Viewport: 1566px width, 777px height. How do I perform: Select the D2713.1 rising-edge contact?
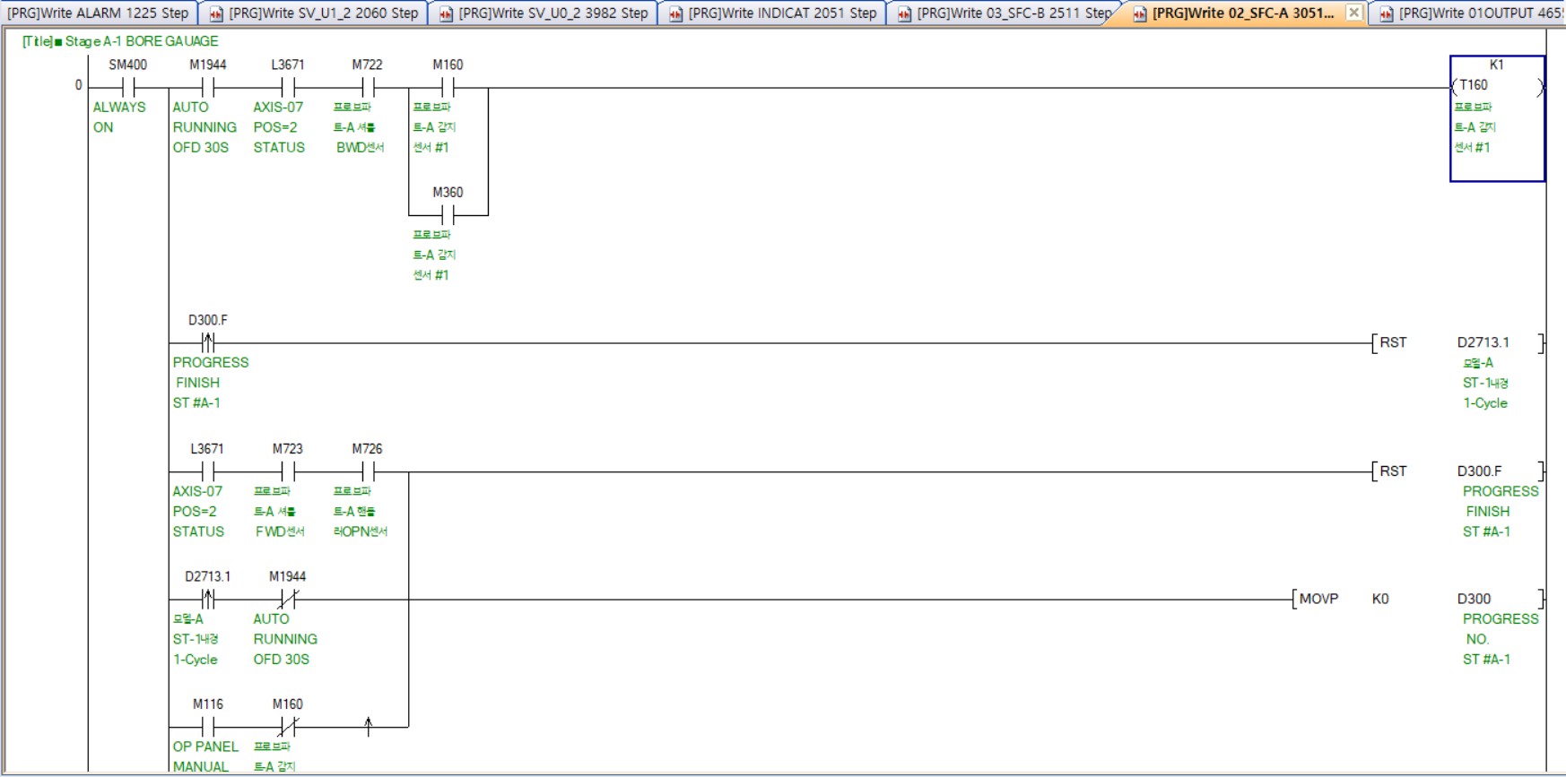pyautogui.click(x=208, y=600)
